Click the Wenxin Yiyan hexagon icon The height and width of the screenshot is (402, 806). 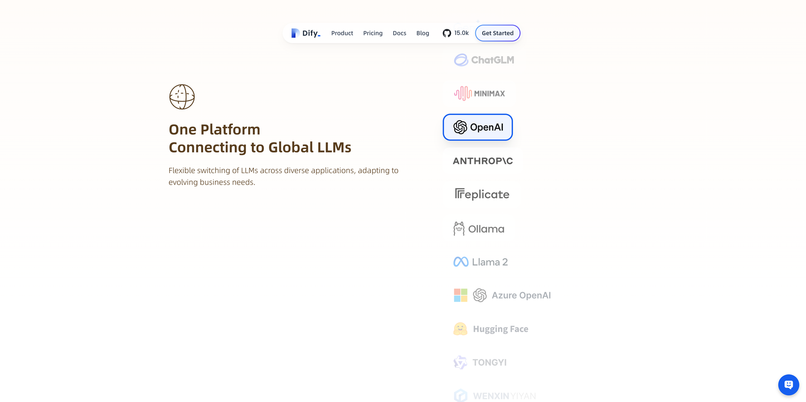[461, 396]
